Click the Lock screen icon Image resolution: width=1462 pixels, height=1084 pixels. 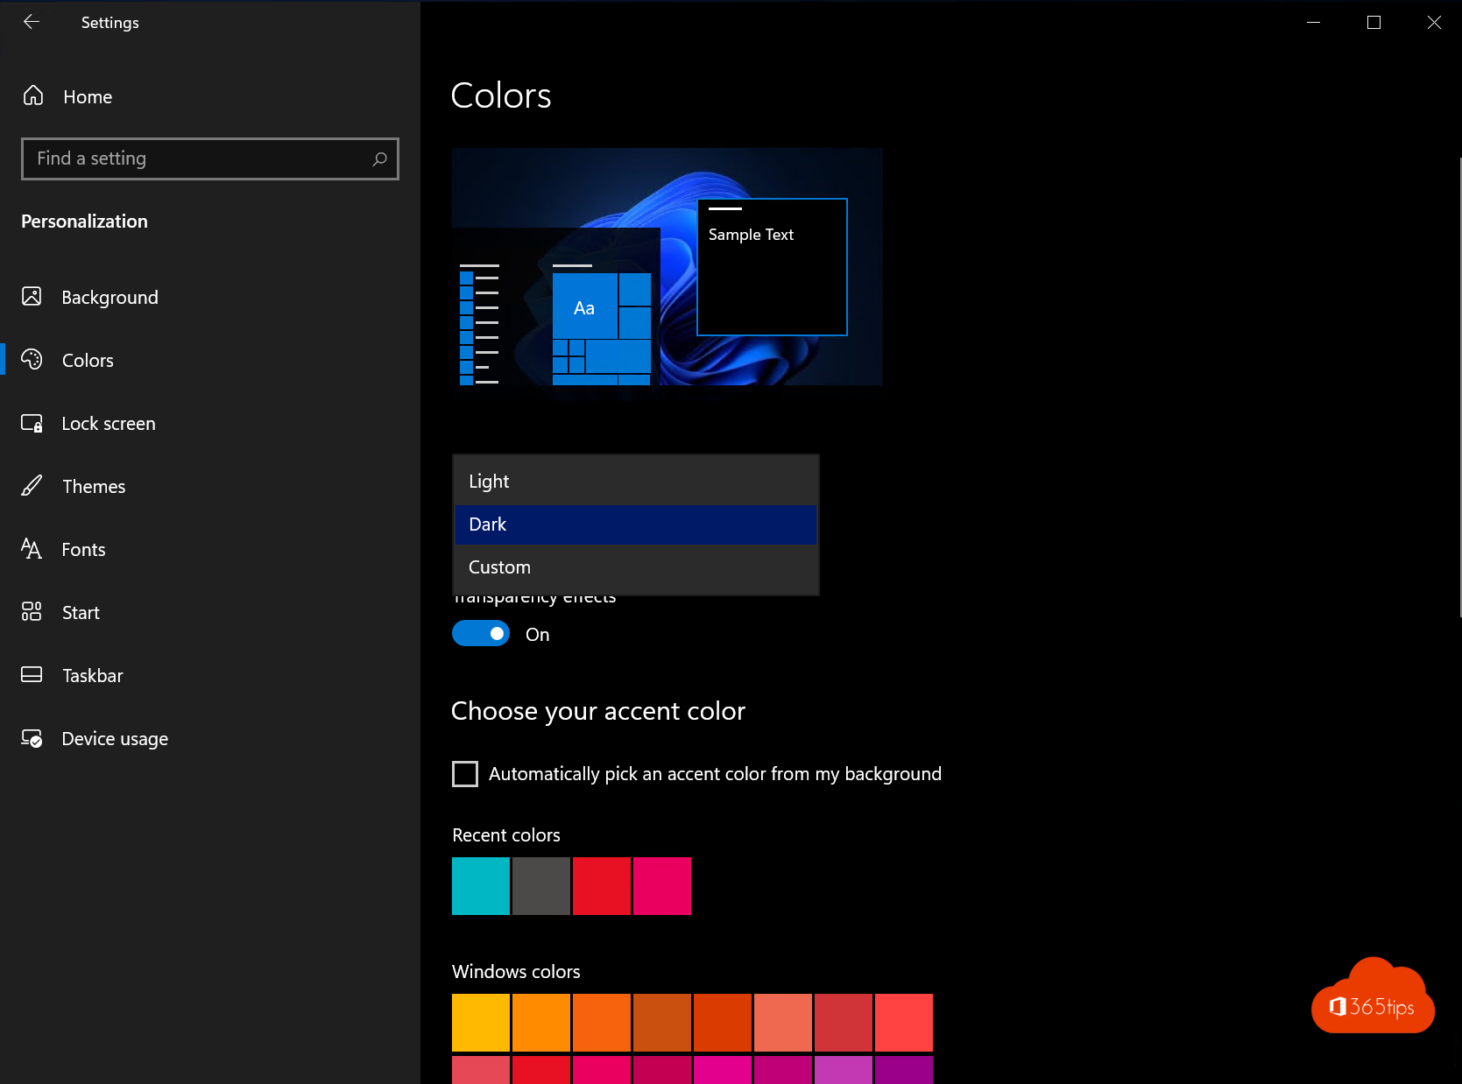32,423
